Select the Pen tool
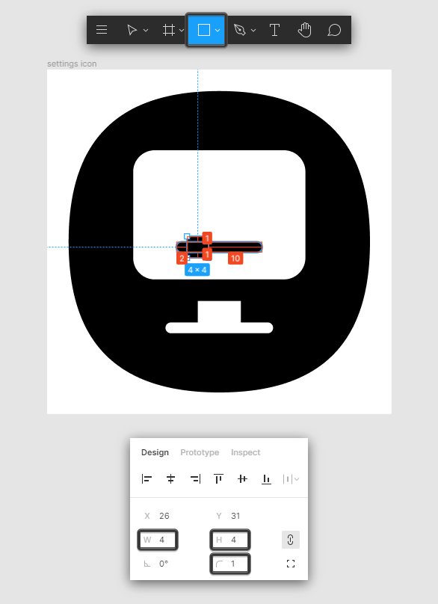The height and width of the screenshot is (604, 438). point(240,30)
